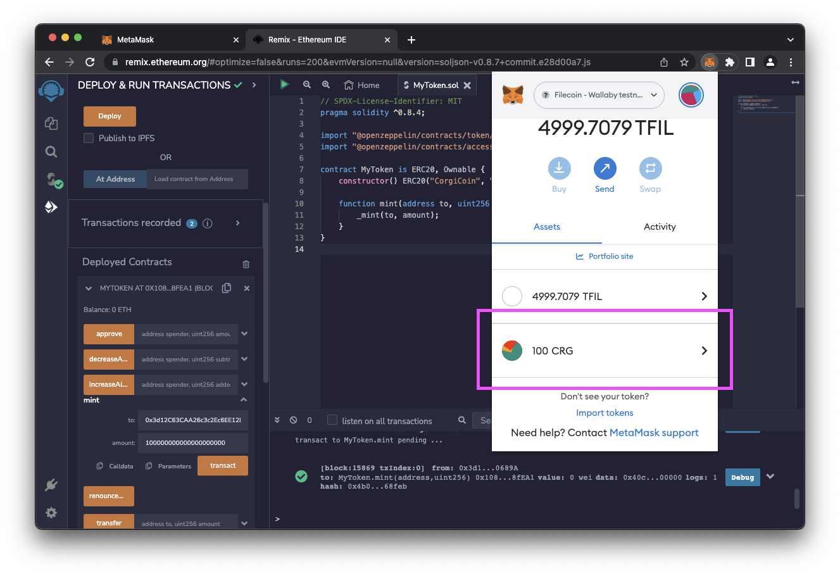
Task: Toggle Publish to IPFS checkbox
Action: pyautogui.click(x=89, y=138)
